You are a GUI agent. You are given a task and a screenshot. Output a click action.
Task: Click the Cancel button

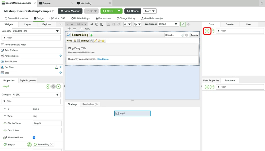[133, 11]
